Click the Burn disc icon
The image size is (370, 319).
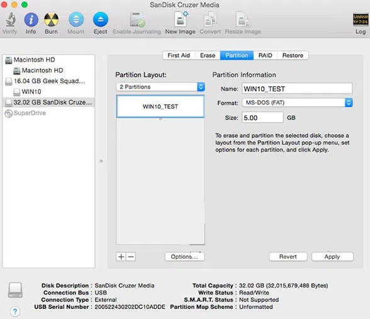pos(51,20)
